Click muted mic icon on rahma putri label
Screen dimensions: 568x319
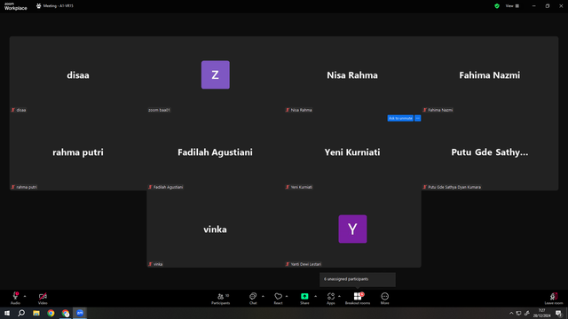tap(13, 187)
